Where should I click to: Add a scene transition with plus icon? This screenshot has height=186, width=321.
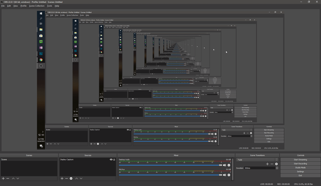pyautogui.click(x=267, y=164)
